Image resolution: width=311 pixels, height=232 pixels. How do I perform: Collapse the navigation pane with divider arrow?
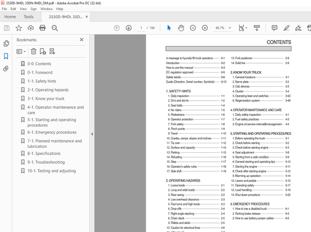[x=92, y=134]
